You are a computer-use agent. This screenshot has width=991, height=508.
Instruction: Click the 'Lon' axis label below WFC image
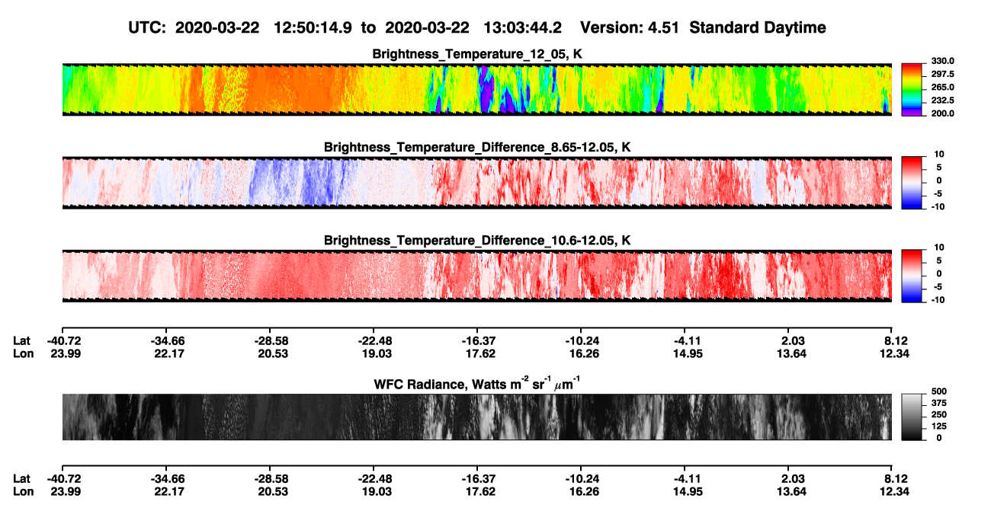coord(22,491)
